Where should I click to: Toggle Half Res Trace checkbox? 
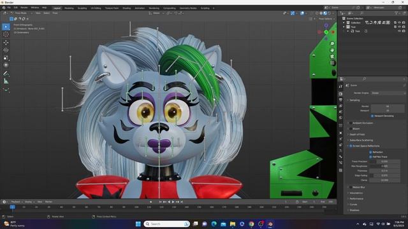tap(371, 157)
